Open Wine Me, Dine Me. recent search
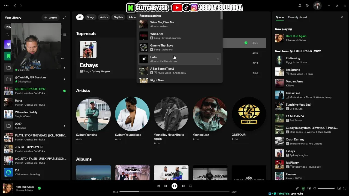 180,24
